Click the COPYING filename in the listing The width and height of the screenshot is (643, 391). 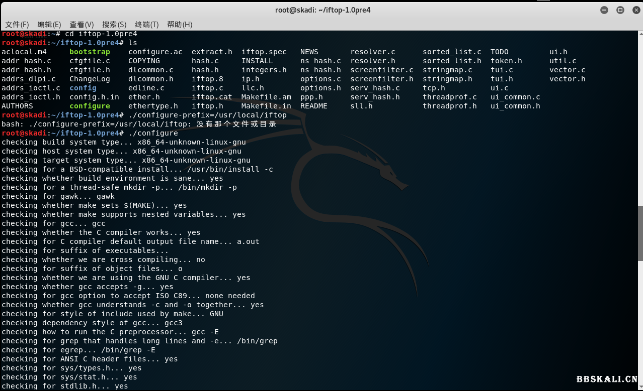click(x=144, y=61)
